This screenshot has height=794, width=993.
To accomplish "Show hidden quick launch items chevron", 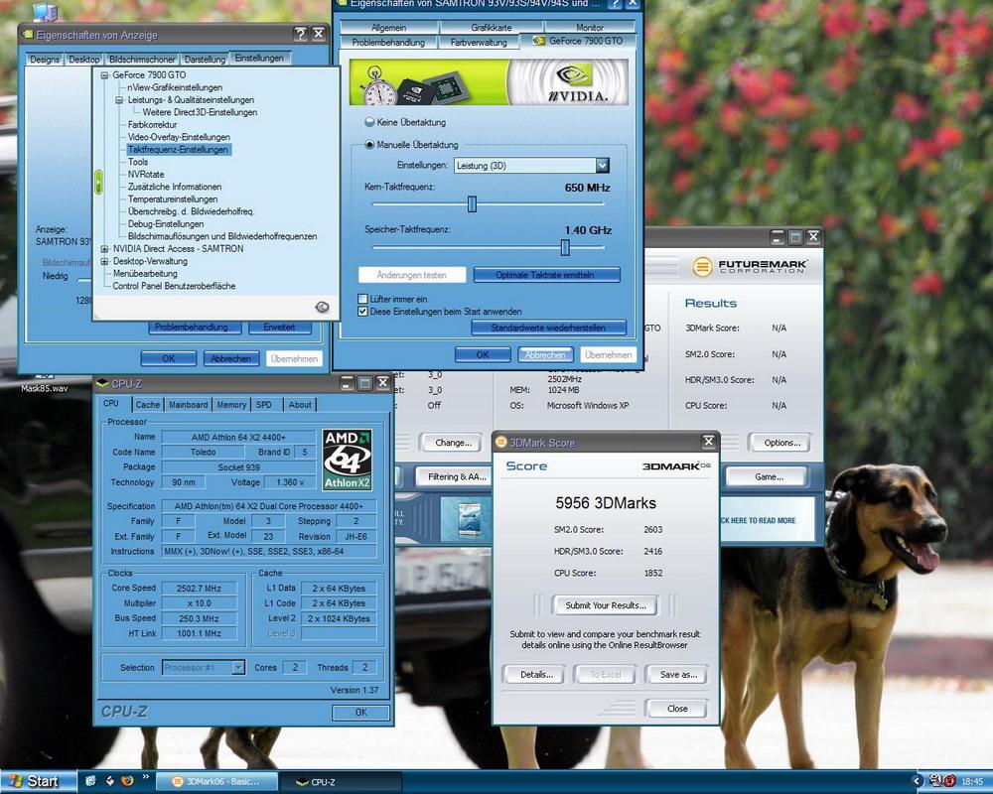I will (x=146, y=776).
